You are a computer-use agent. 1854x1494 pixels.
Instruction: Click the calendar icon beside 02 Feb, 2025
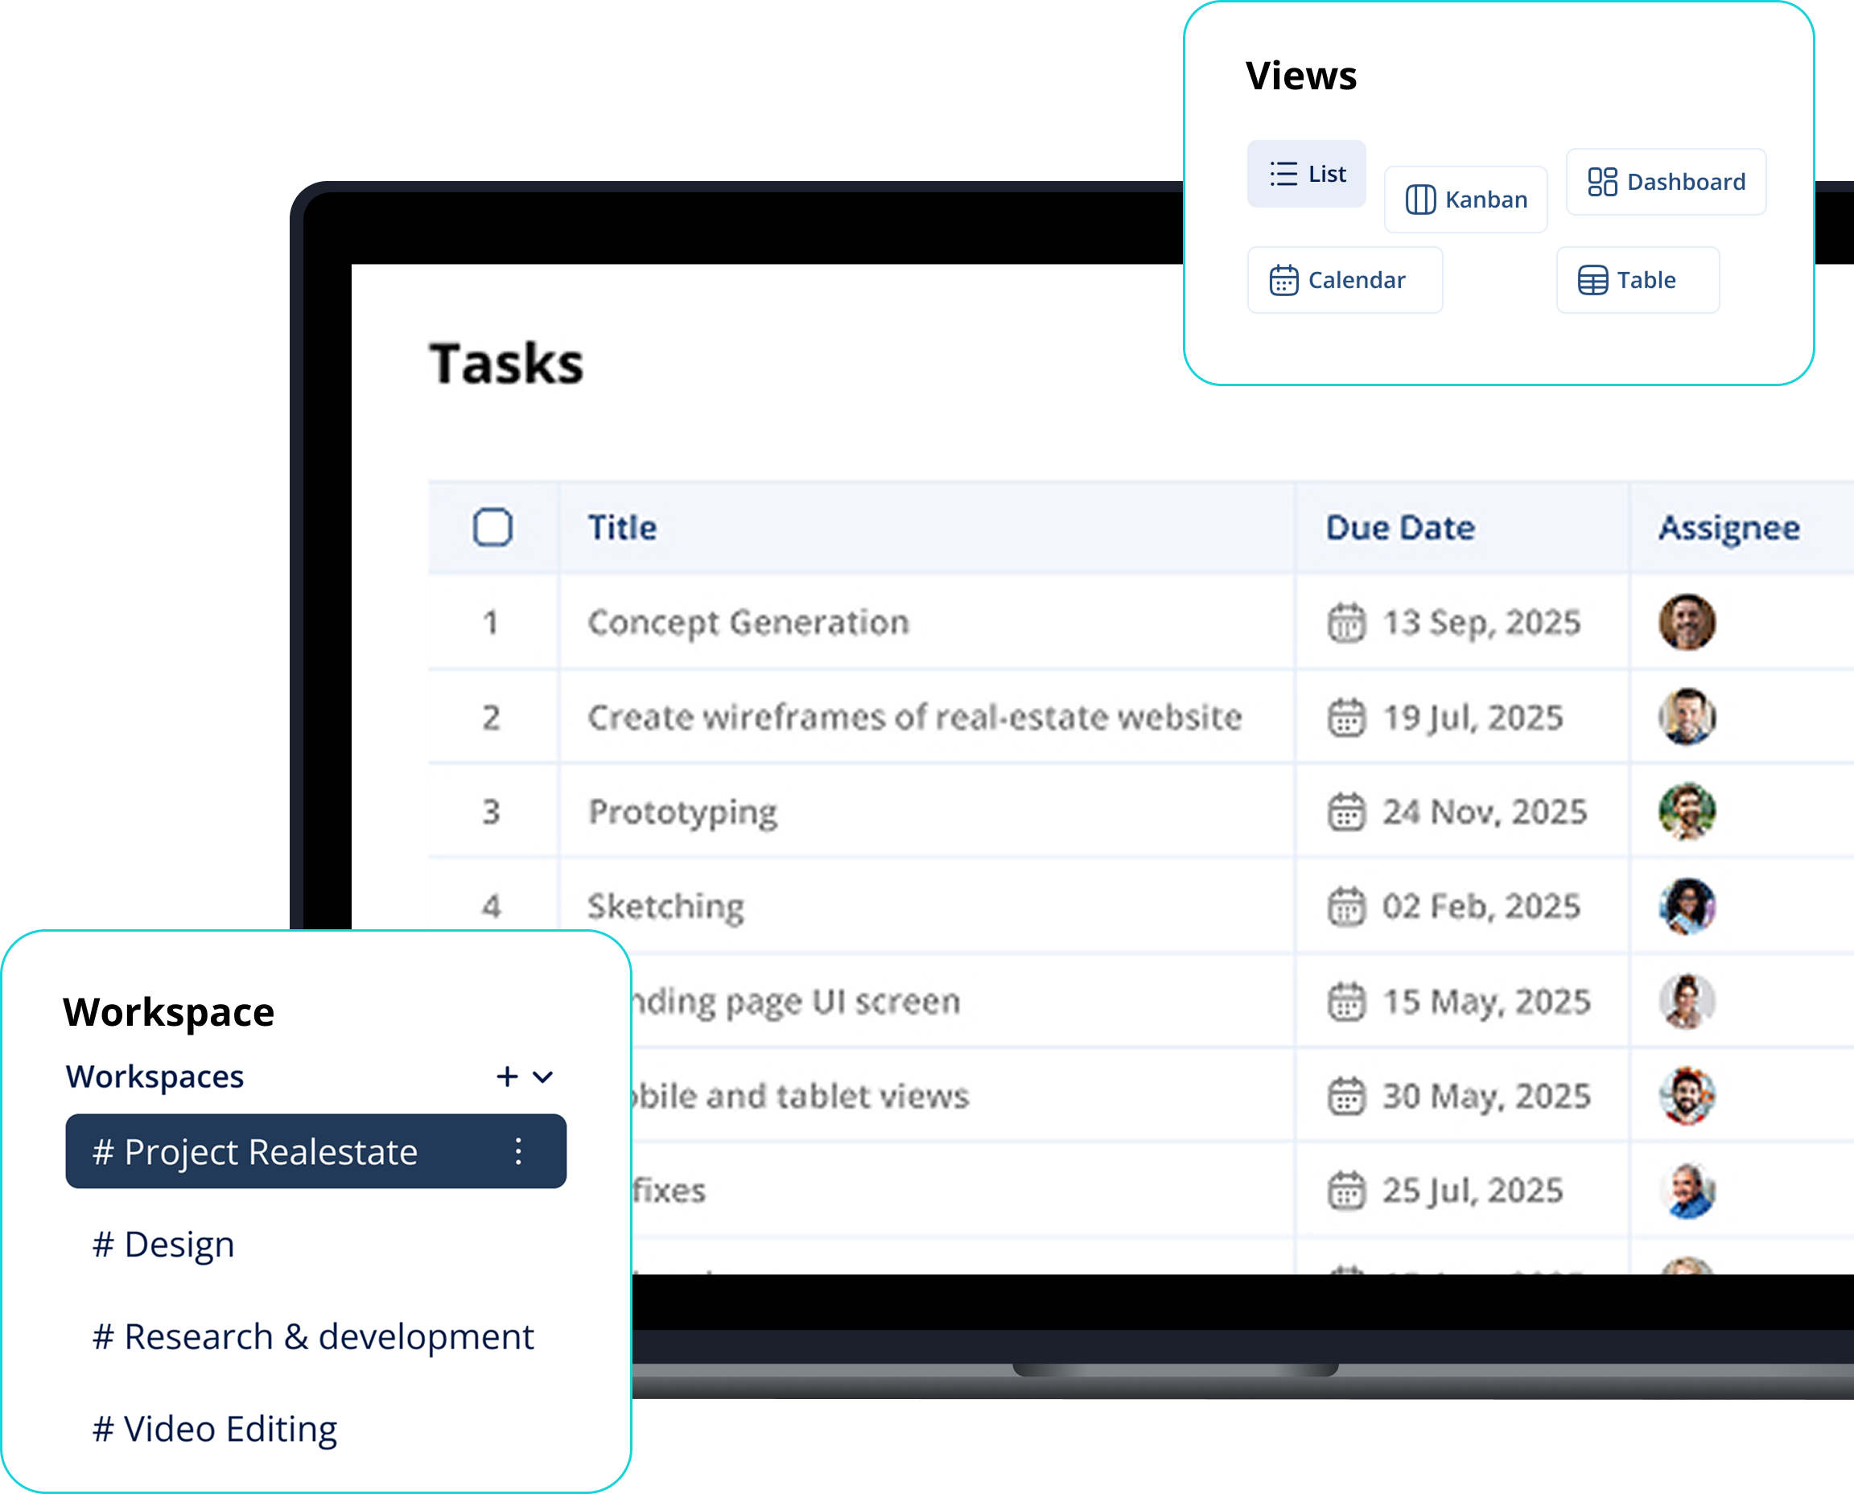(1345, 907)
